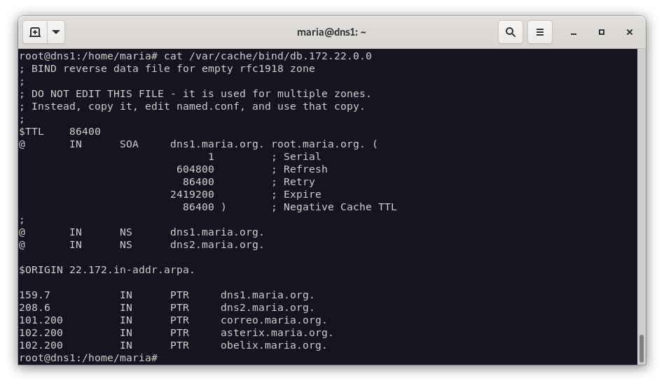The height and width of the screenshot is (385, 664).
Task: Maximize the terminal window
Action: tap(601, 32)
